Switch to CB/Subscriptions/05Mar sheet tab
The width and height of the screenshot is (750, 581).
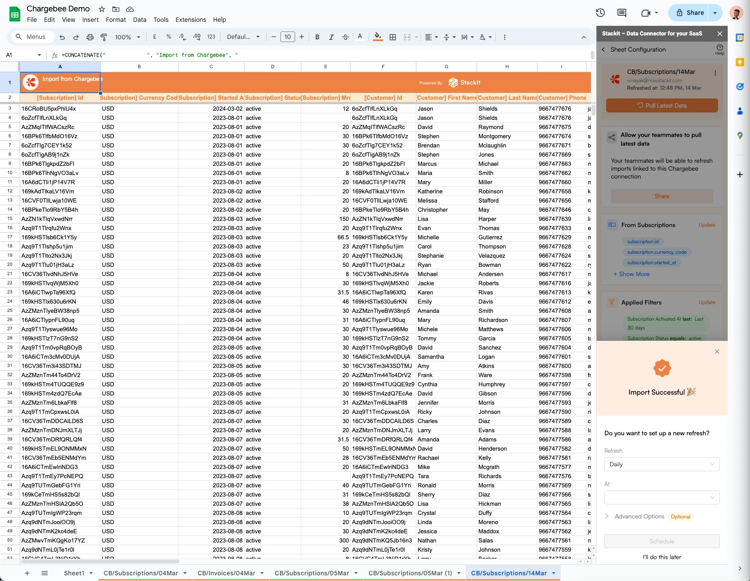(312, 573)
